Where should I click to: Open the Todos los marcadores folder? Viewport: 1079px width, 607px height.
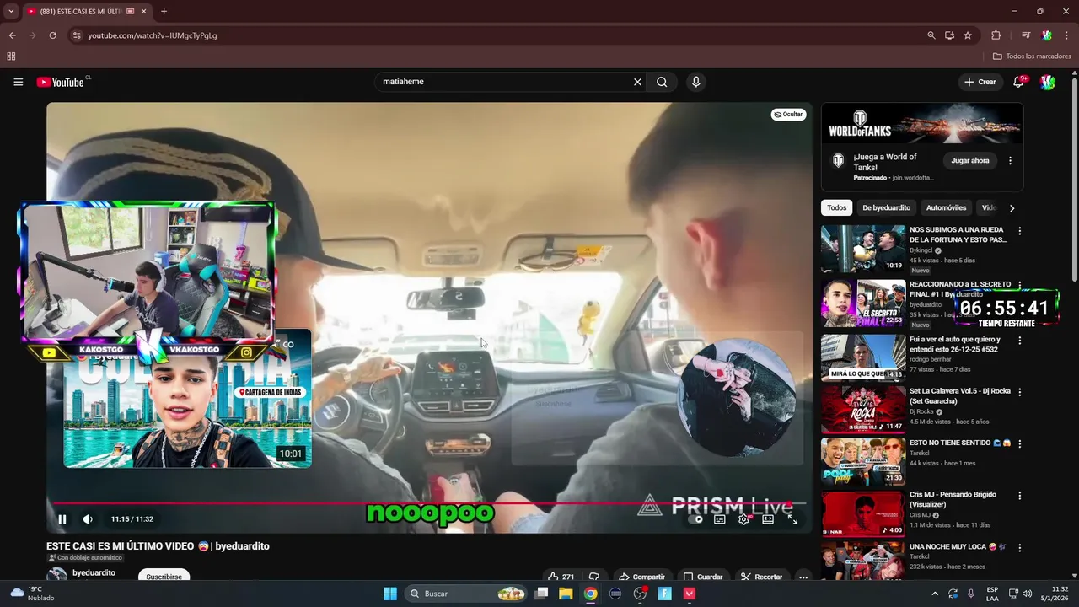(x=1032, y=56)
